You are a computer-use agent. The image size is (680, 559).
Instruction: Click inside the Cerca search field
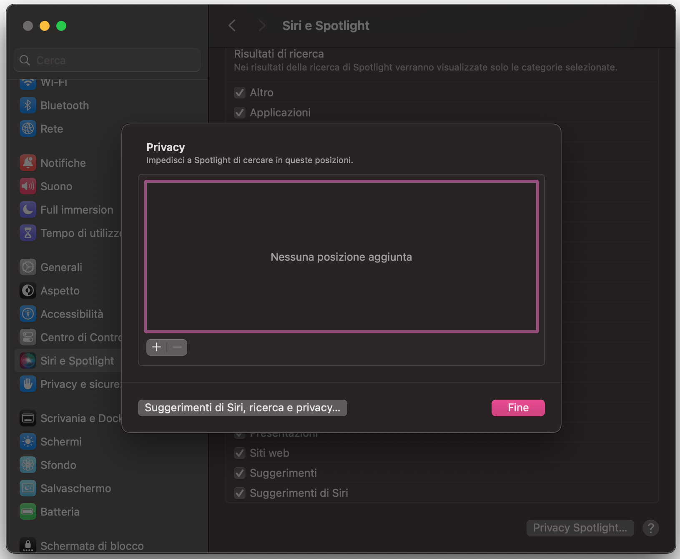(x=107, y=60)
